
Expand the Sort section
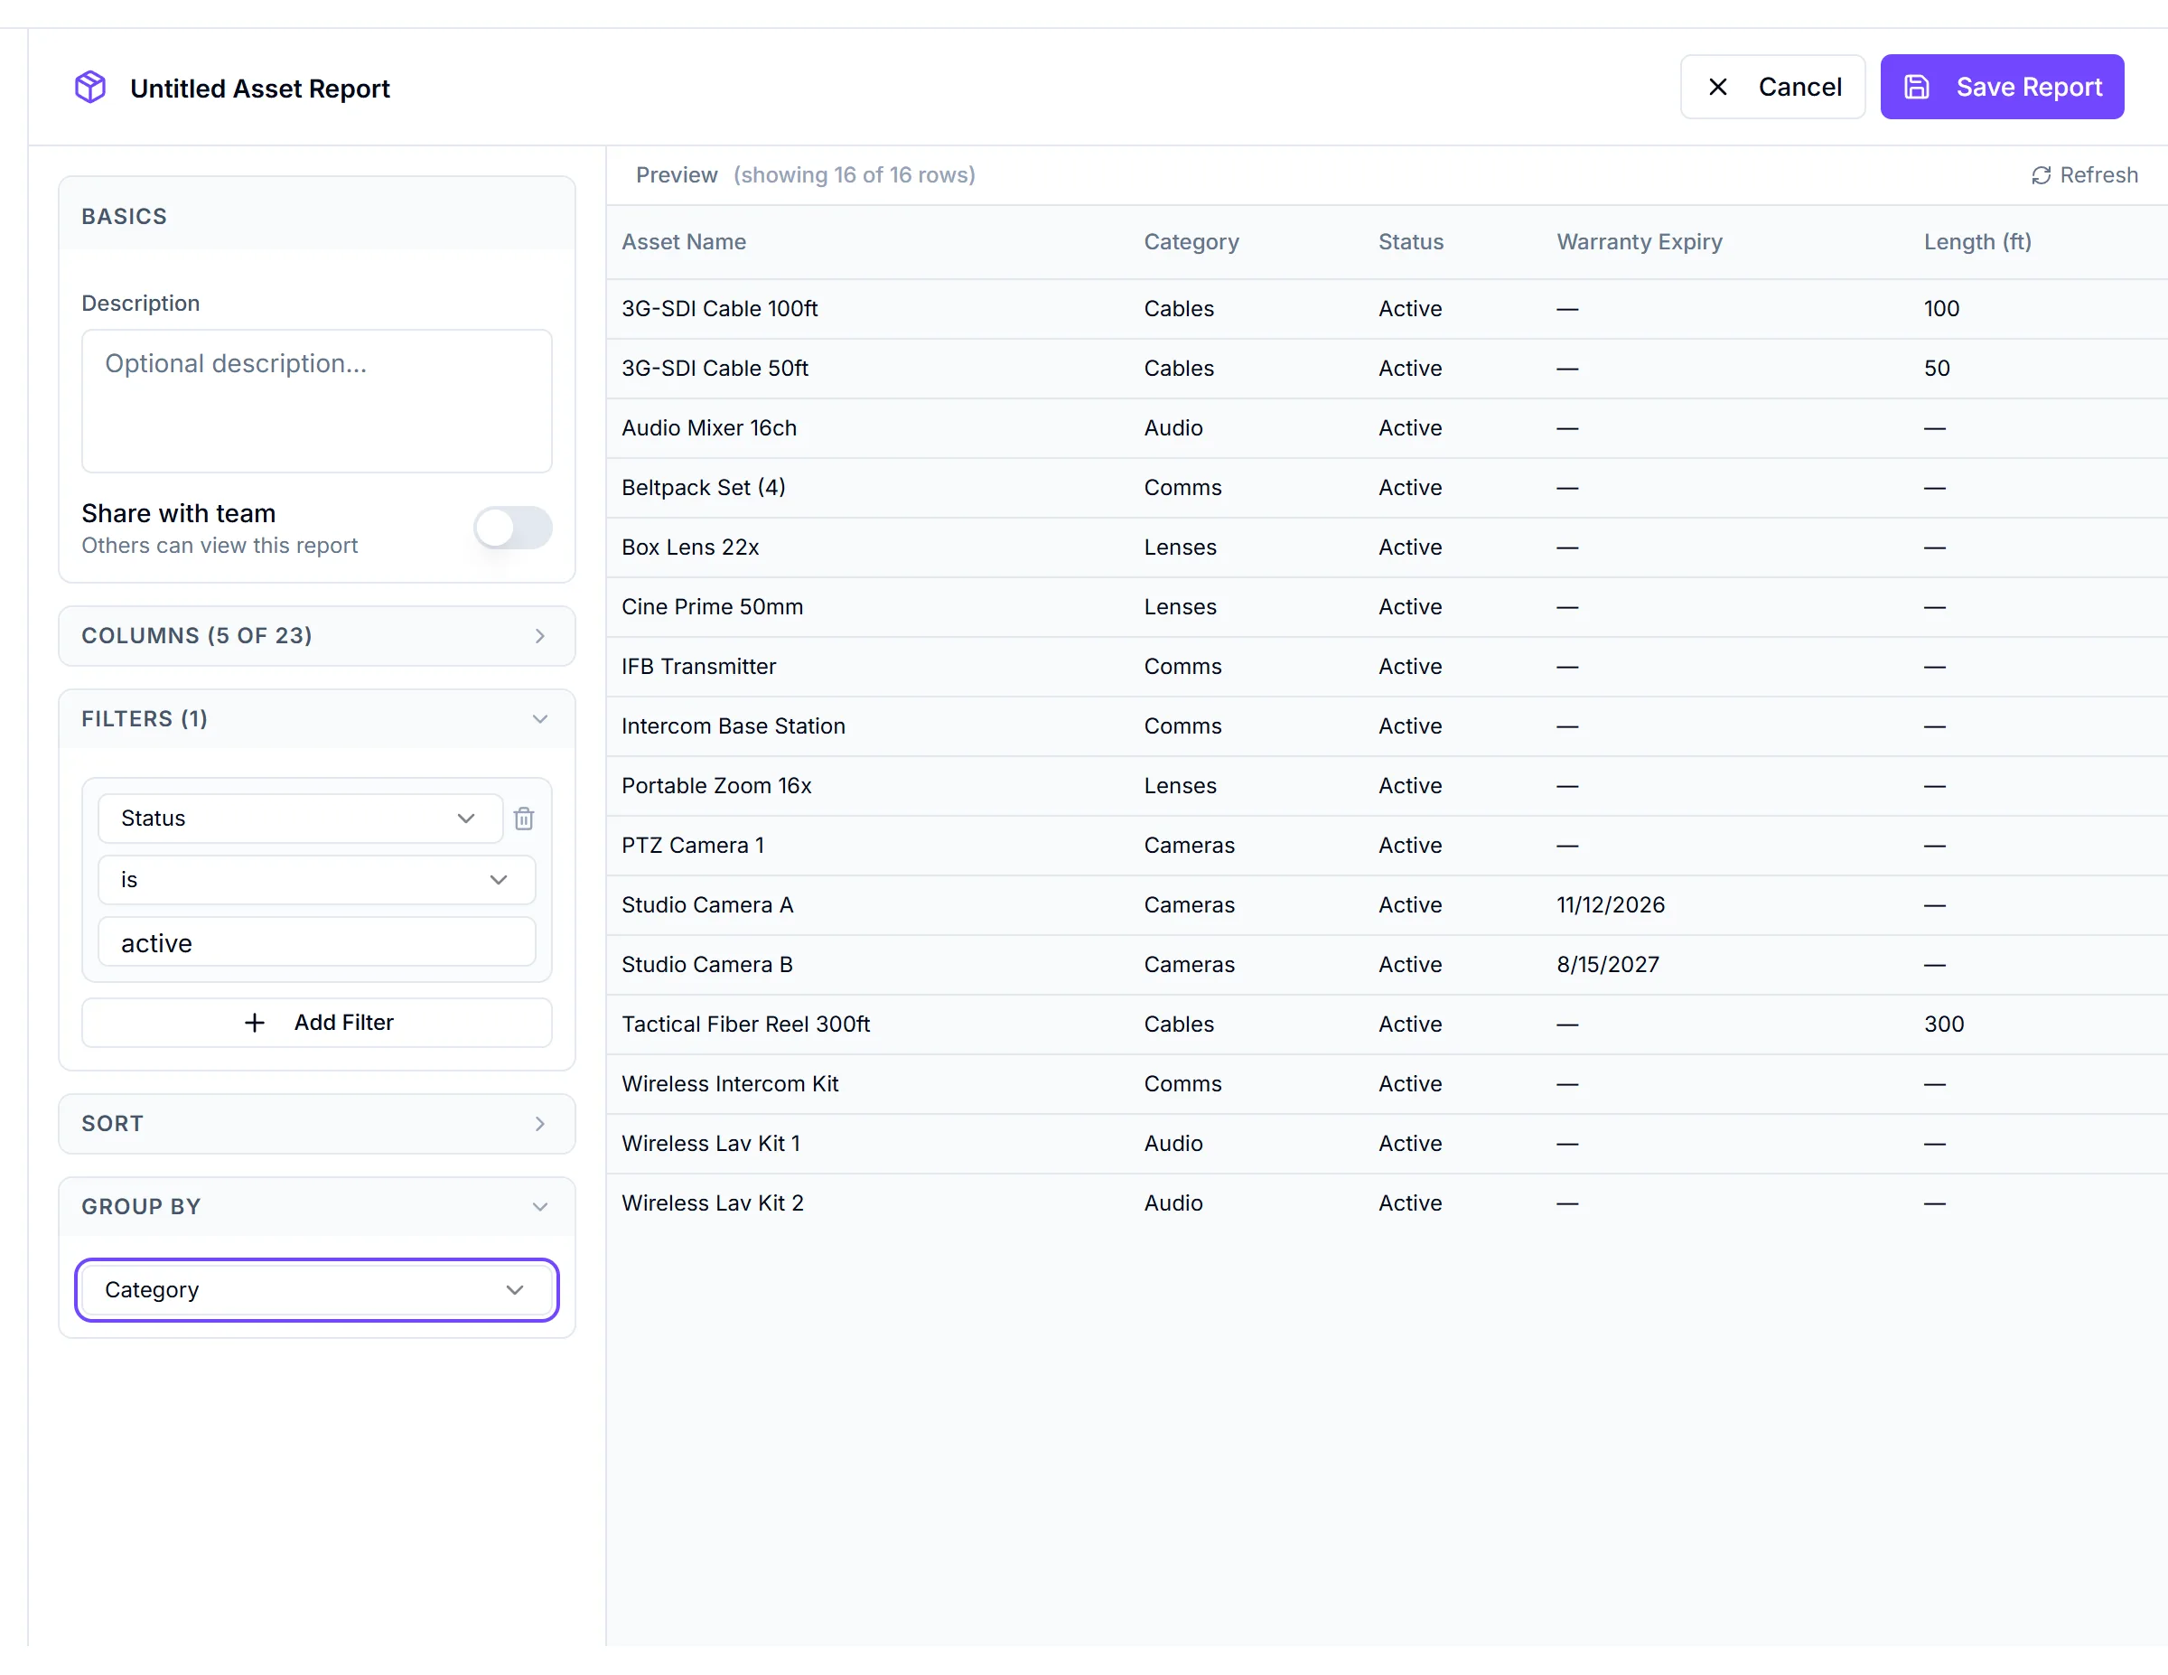pos(317,1124)
